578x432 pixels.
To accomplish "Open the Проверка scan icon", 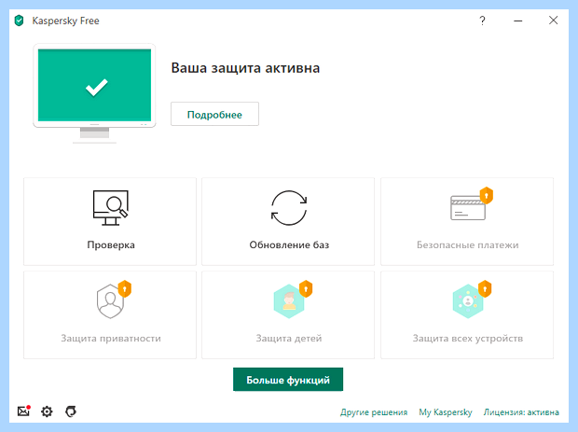I will point(111,208).
